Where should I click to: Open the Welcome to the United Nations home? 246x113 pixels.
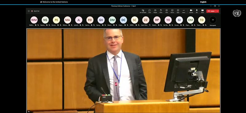54,2
